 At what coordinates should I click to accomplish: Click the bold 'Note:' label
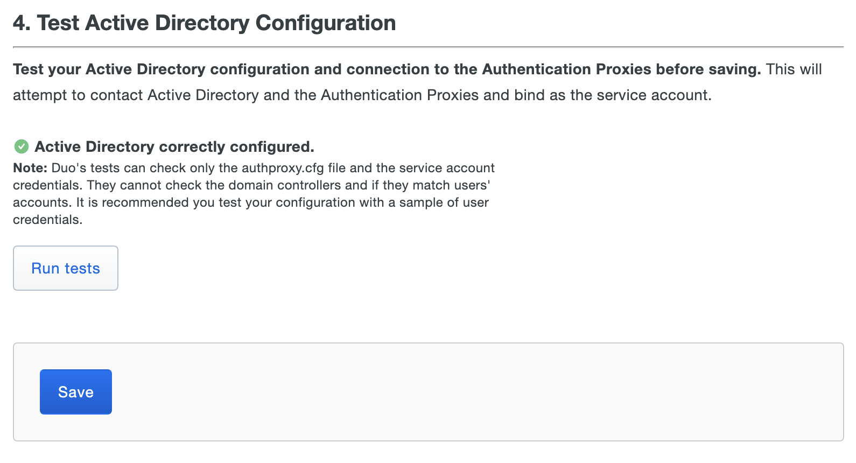tap(30, 168)
